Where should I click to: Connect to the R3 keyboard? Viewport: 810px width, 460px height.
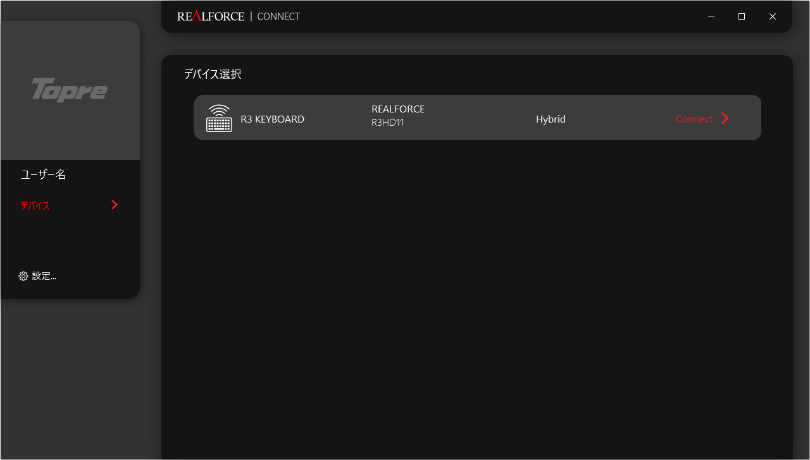(694, 119)
